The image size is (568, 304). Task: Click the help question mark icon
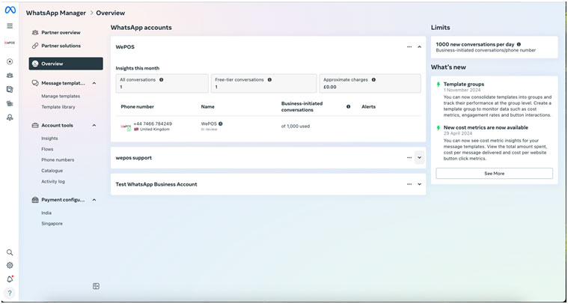10,293
